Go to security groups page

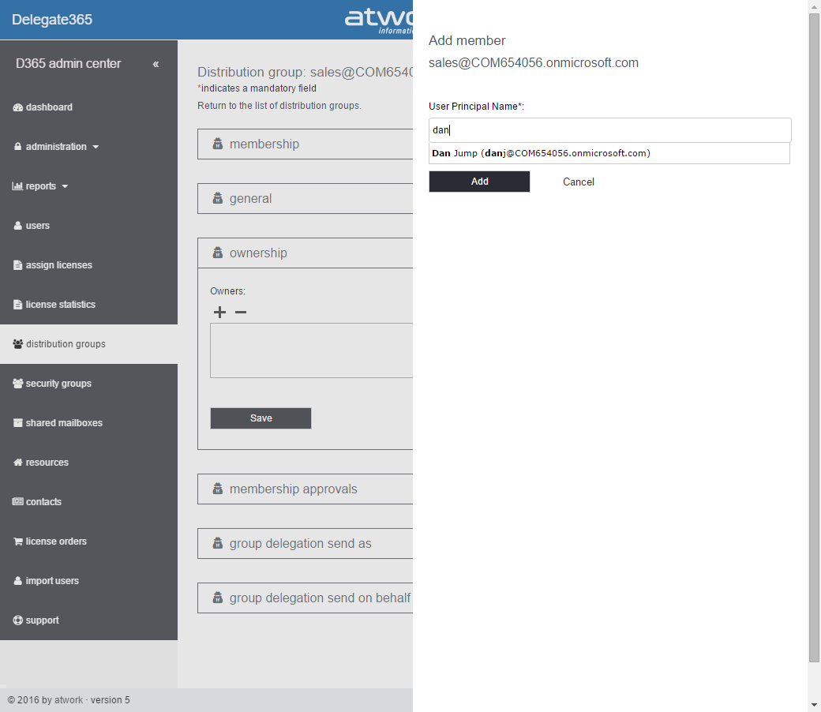[x=58, y=383]
